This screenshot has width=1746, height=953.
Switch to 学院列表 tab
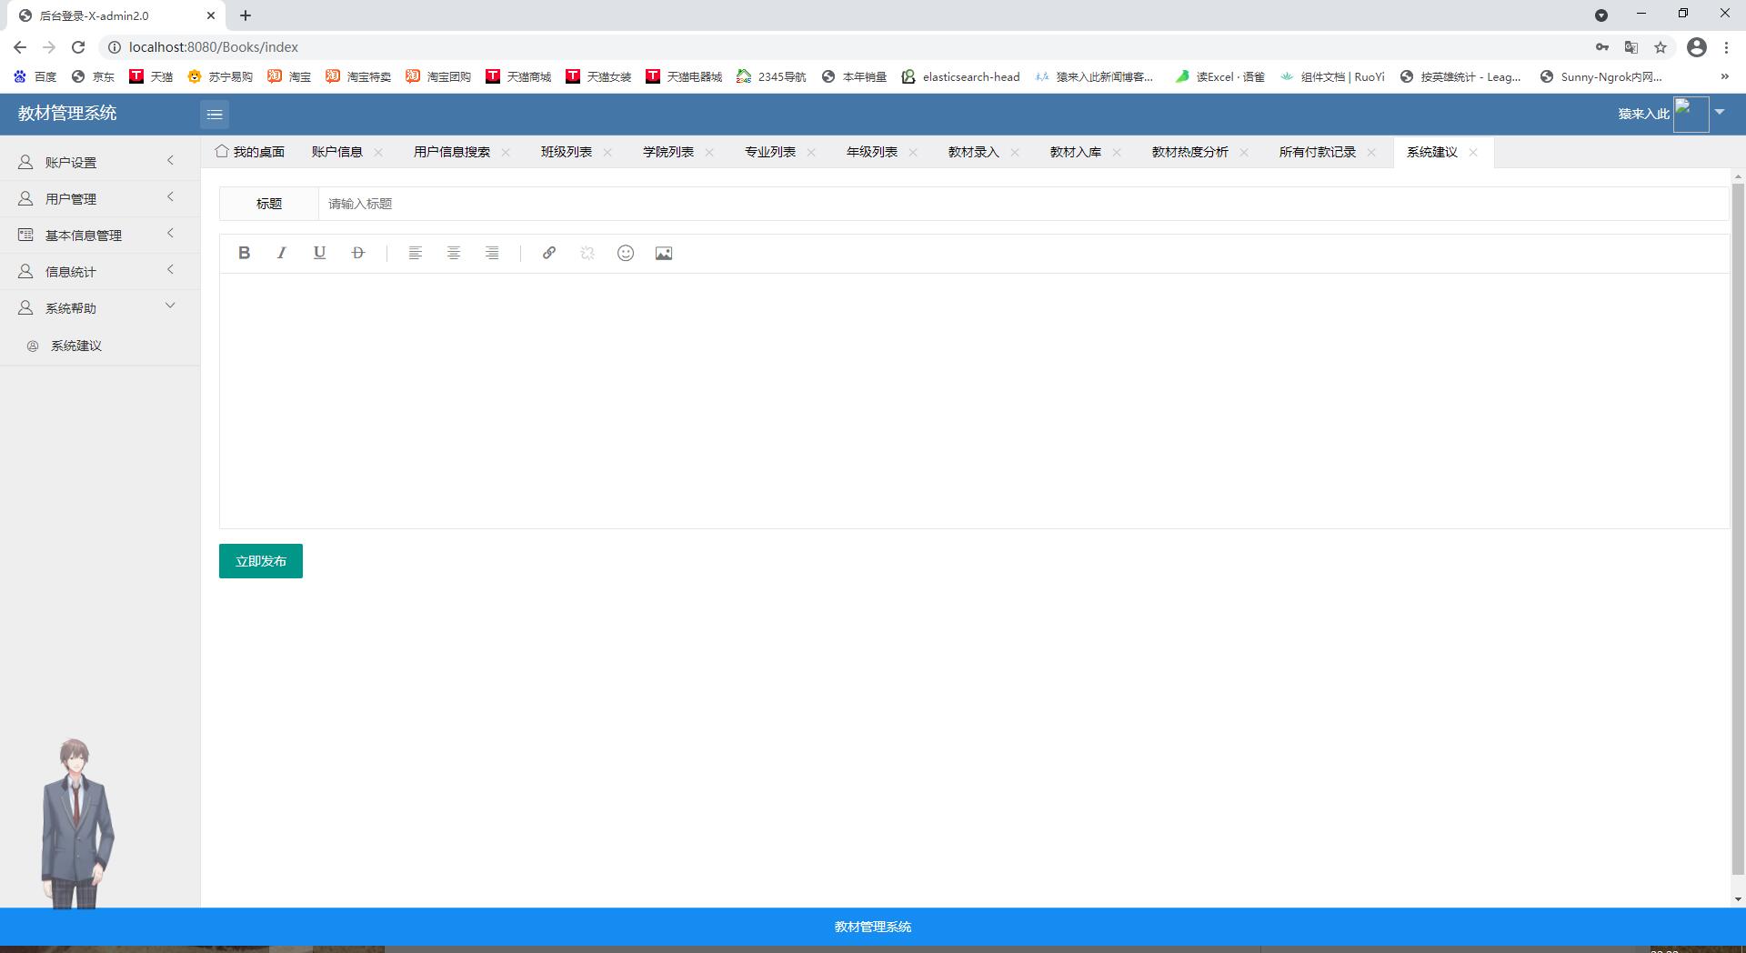[x=668, y=152]
